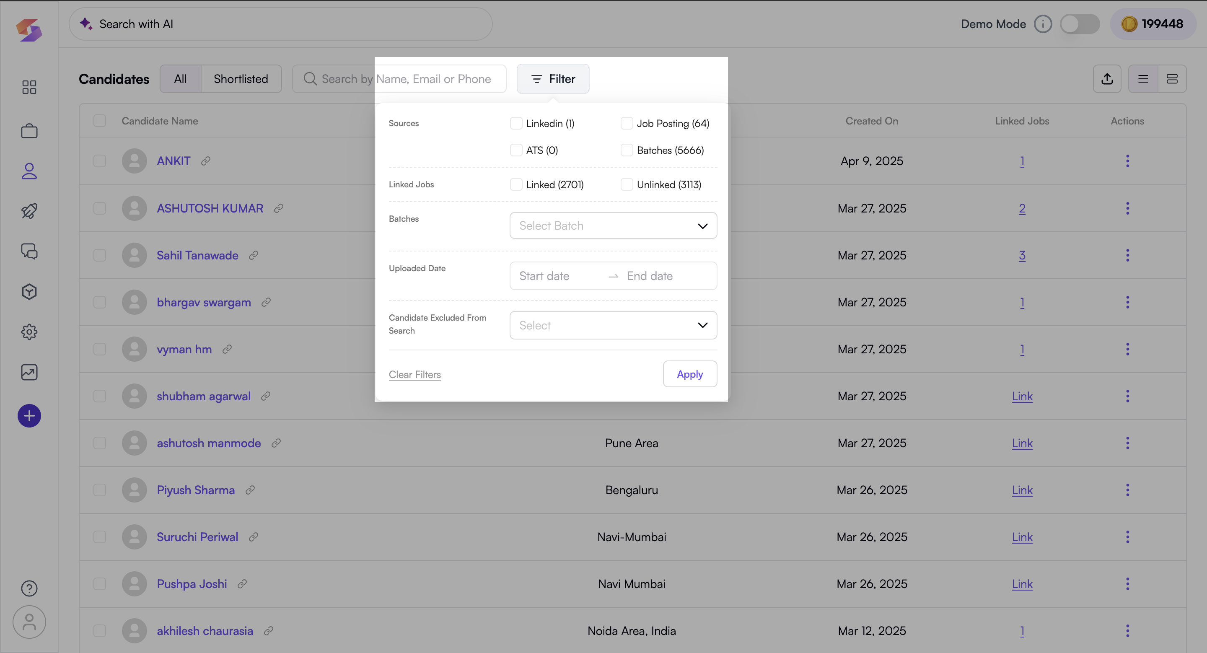The height and width of the screenshot is (653, 1207).
Task: Open the analytics chart icon in sidebar
Action: click(29, 373)
